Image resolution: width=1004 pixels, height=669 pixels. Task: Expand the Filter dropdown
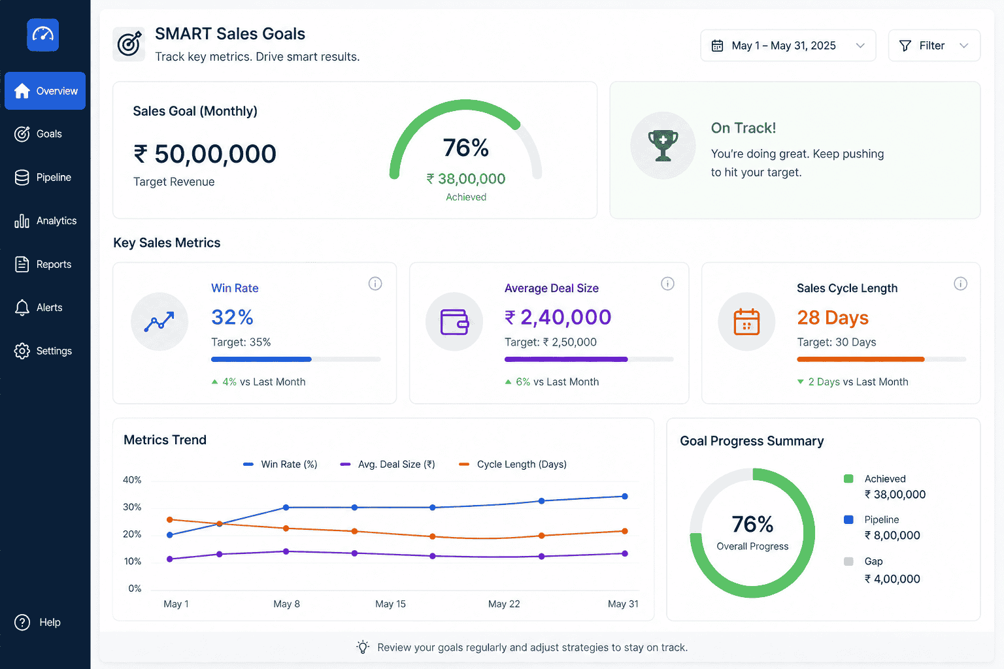[x=934, y=46]
